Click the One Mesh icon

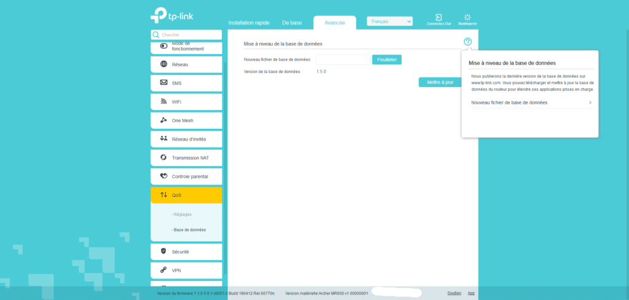(x=163, y=120)
